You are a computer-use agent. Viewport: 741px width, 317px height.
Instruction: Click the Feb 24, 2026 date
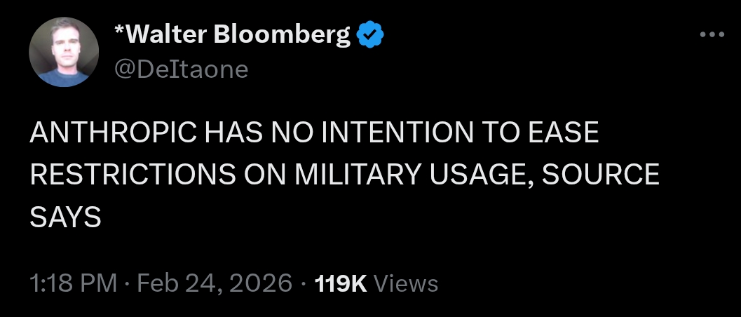click(214, 283)
